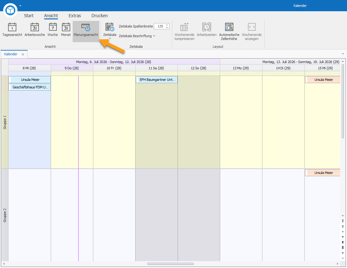Click horizontal scrollbar left arrow

pos(4,264)
